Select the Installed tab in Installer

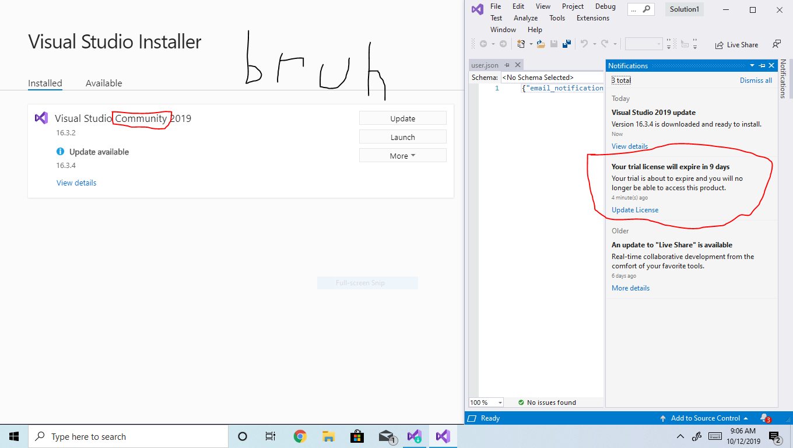[45, 83]
